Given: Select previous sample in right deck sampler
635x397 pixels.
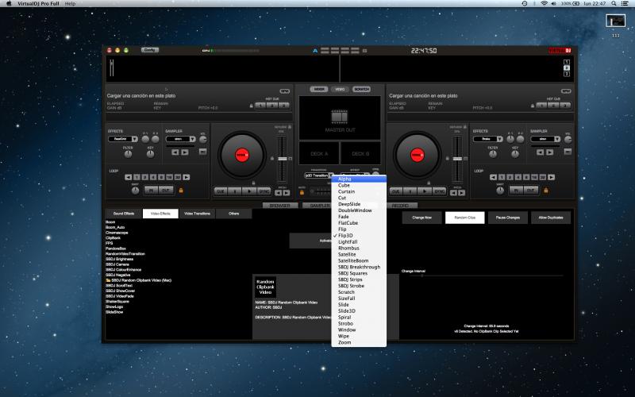Looking at the screenshot, I should (540, 152).
